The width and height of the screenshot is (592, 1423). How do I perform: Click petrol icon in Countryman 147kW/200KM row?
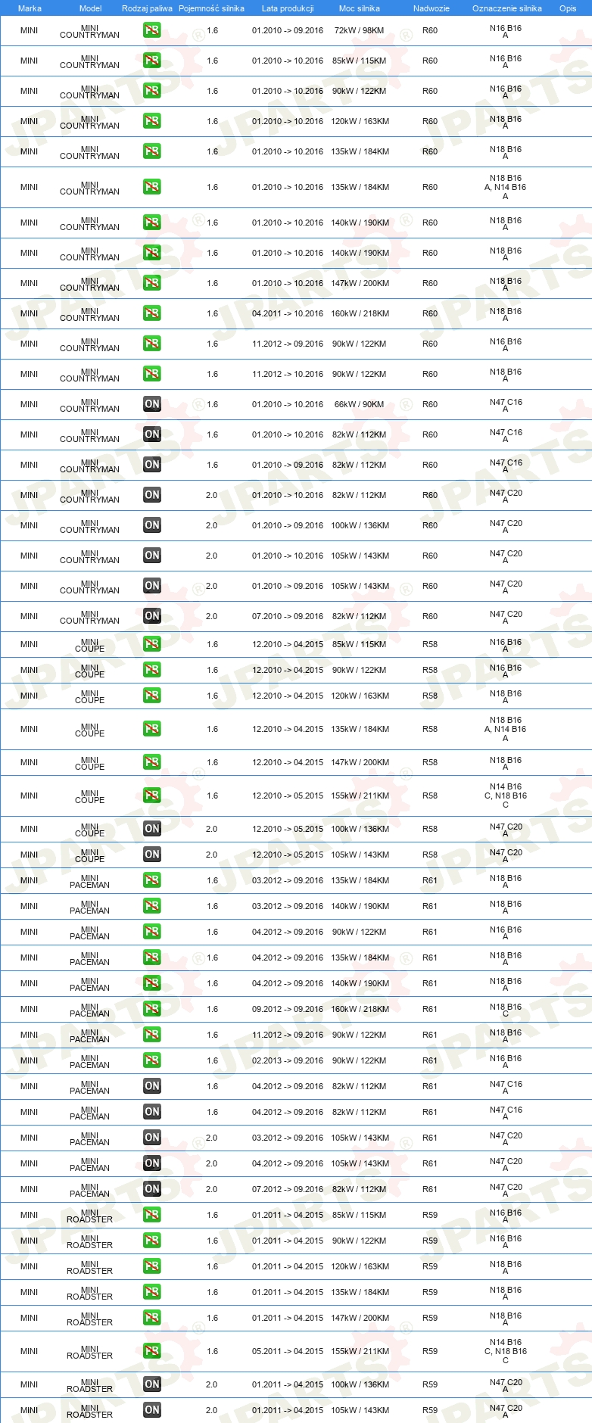coord(152,283)
